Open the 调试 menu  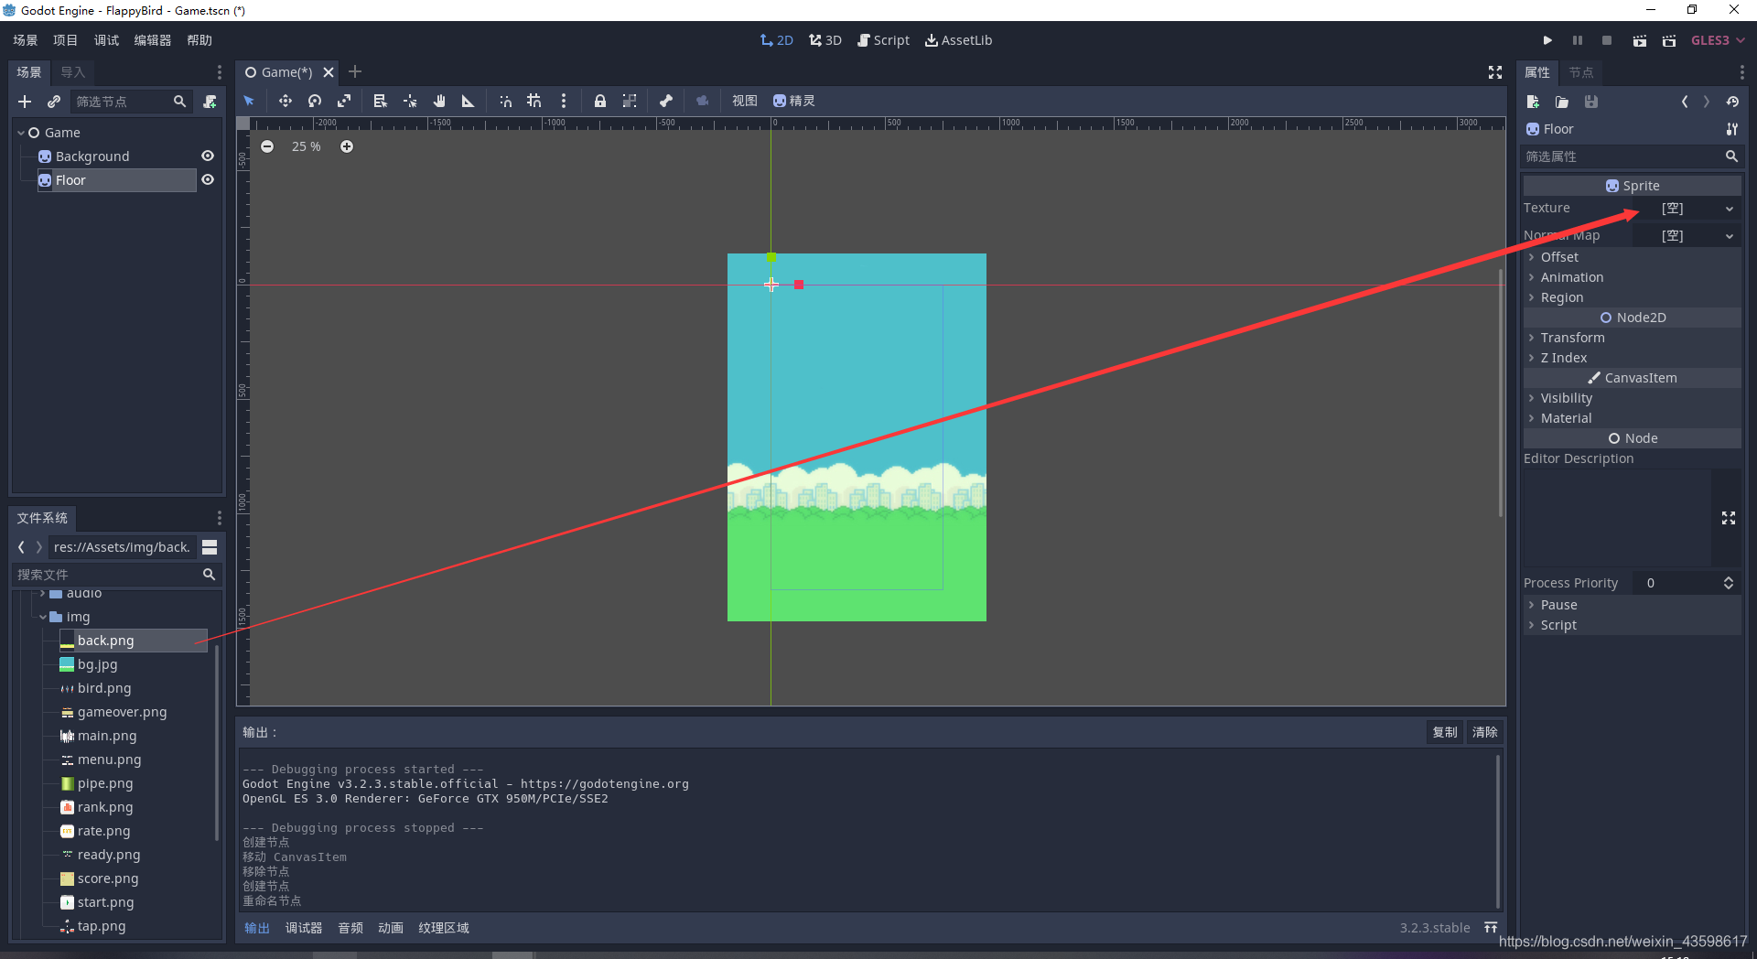[106, 40]
